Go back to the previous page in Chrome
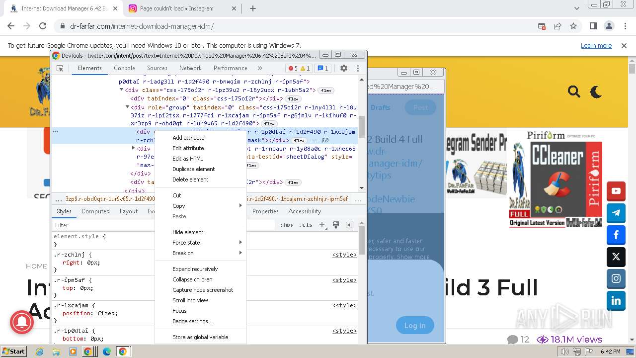The width and height of the screenshot is (636, 358). click(x=11, y=26)
